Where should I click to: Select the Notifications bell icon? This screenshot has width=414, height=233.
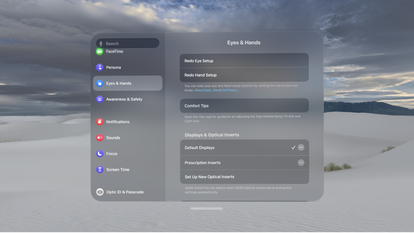(x=99, y=122)
